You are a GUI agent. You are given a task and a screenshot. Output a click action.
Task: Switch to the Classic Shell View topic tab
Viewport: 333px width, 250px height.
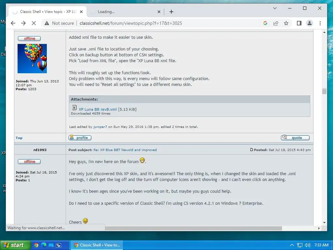(x=47, y=12)
